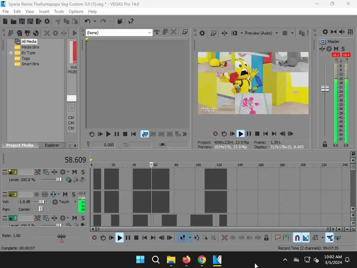Click the What's This help icon
This screenshot has height=268, width=357.
[x=131, y=21]
